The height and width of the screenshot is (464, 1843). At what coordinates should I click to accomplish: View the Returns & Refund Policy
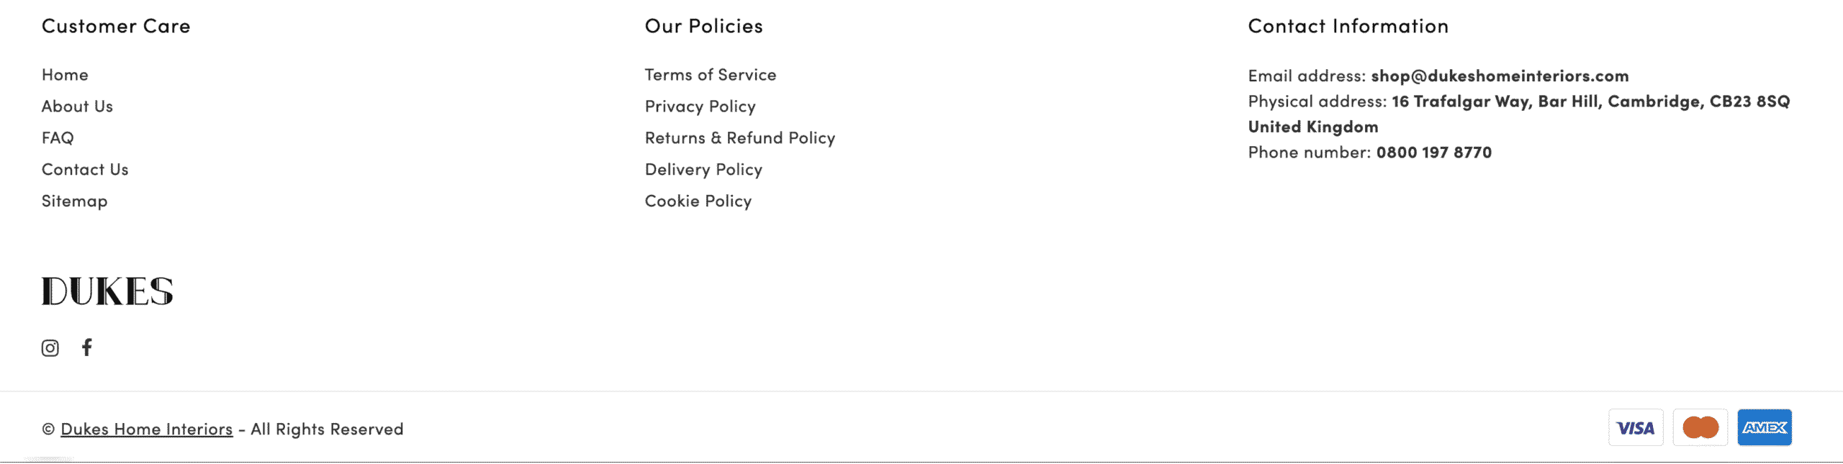coord(740,138)
